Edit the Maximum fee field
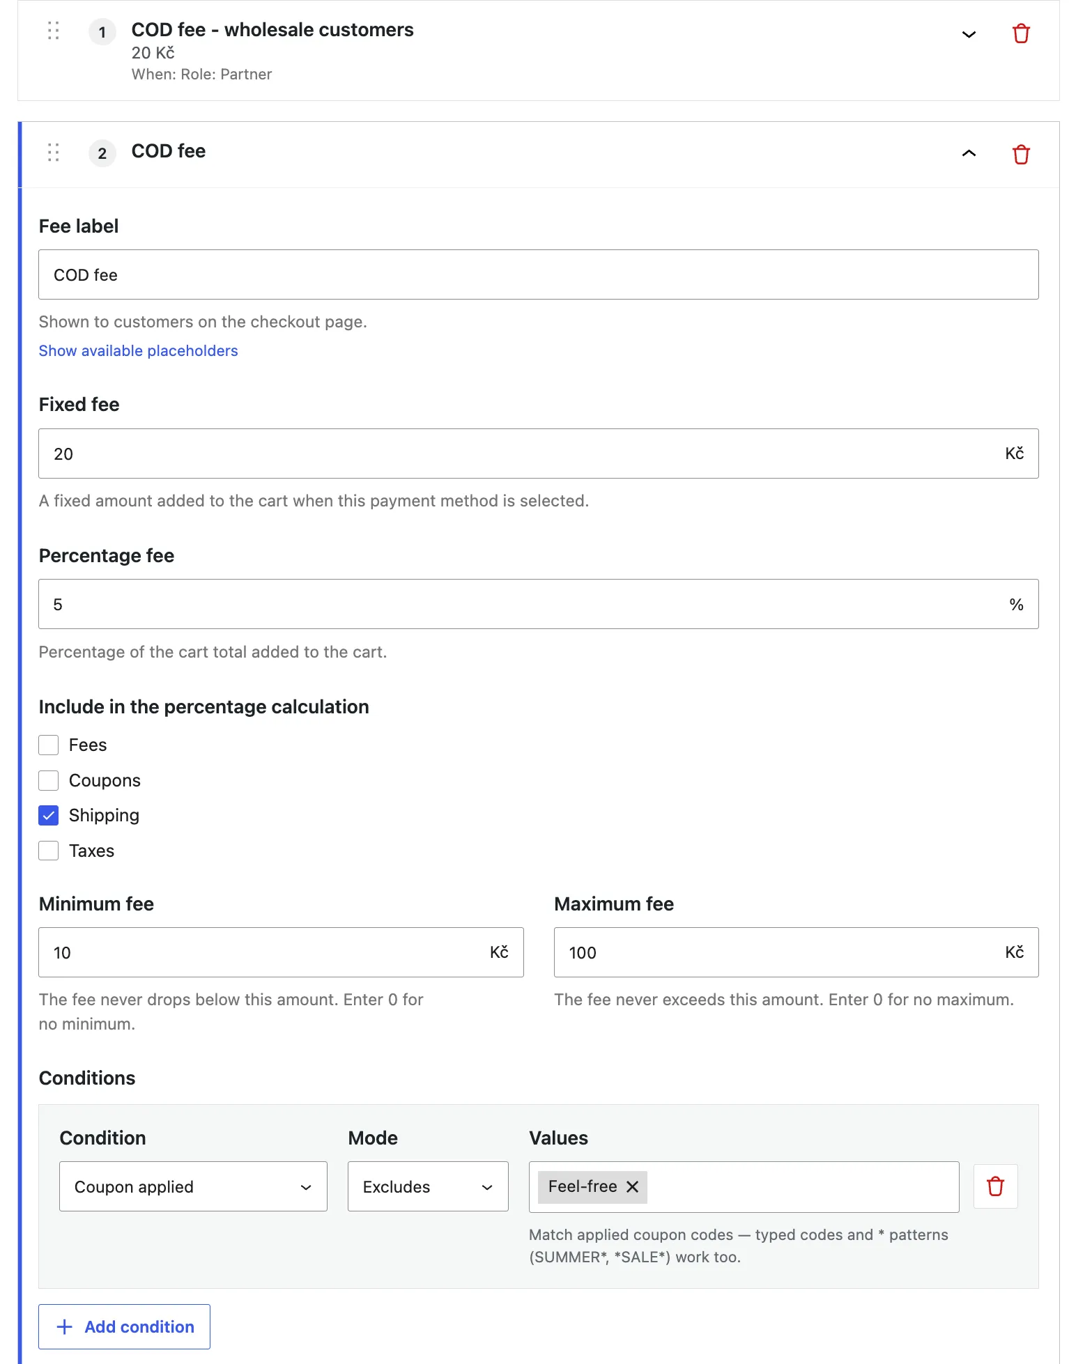 coord(796,952)
